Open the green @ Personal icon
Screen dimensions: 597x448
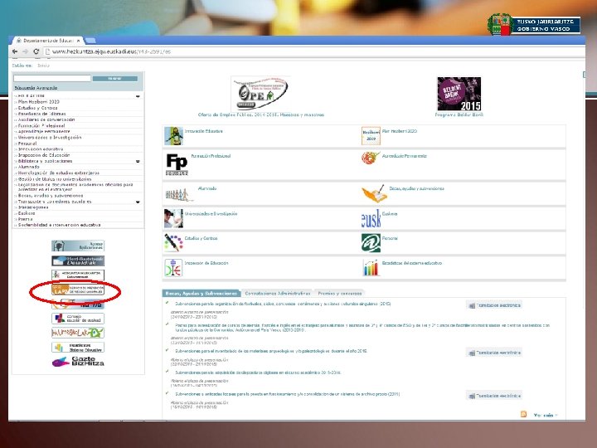tap(371, 243)
